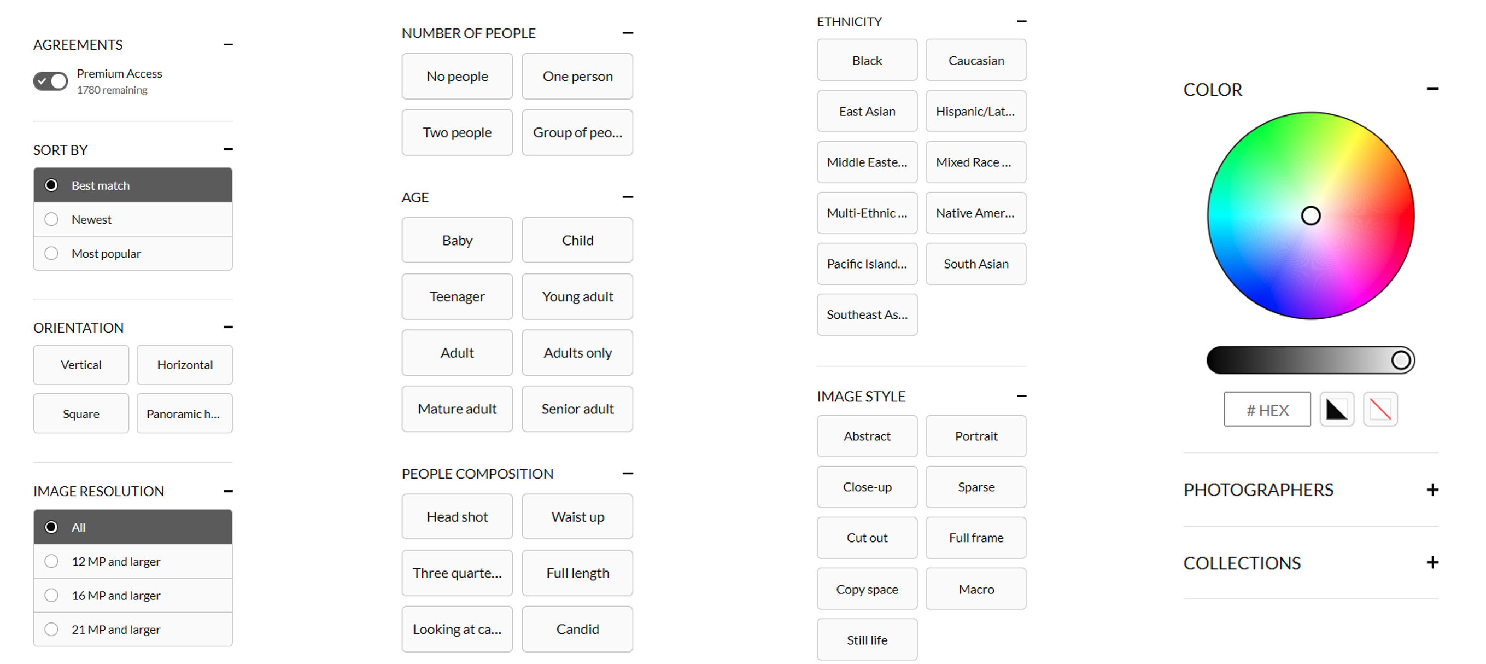Screen dimensions: 1486x664
Task: Filter by One person
Action: [577, 76]
